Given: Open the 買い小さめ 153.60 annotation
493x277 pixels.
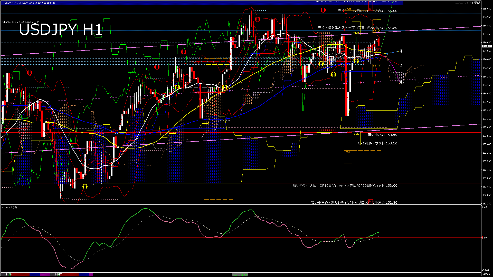Looking at the screenshot, I should coord(382,135).
